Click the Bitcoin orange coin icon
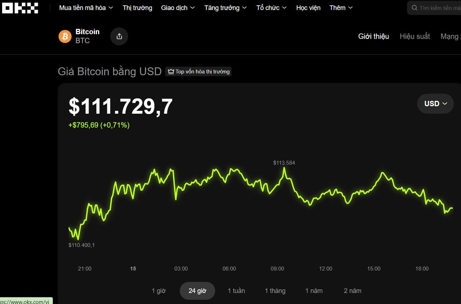Viewport: 461px width, 304px height. click(65, 36)
